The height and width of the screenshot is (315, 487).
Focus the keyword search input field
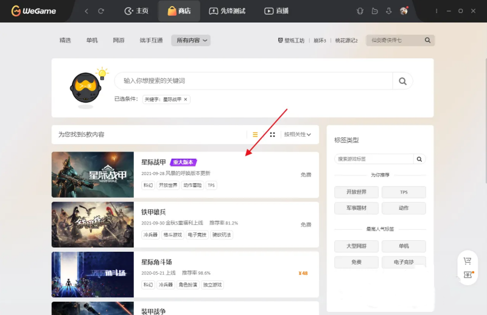253,81
